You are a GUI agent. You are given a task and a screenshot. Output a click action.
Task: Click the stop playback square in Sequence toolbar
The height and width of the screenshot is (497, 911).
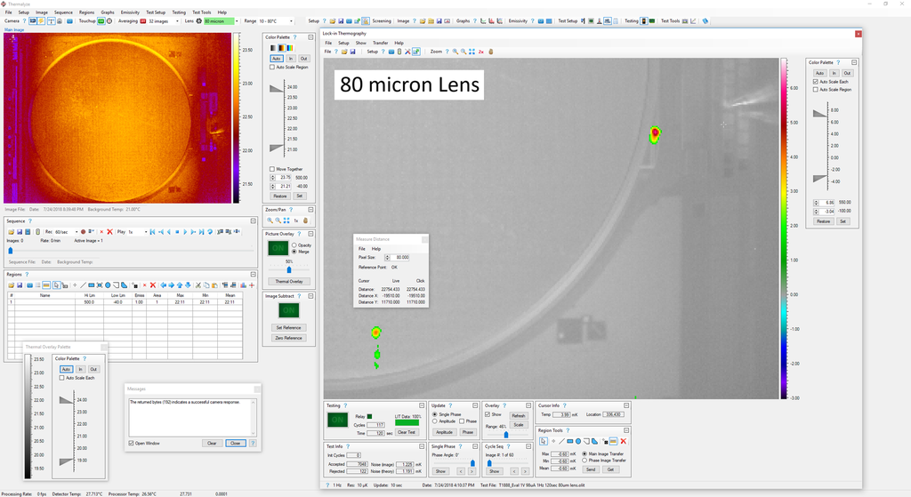pos(177,232)
